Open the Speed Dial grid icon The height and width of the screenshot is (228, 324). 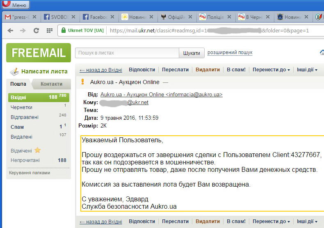click(x=49, y=31)
